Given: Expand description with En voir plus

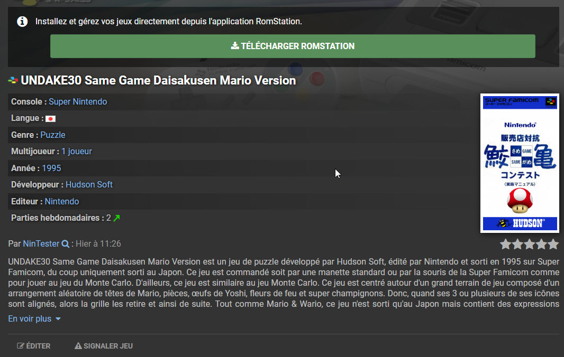Looking at the screenshot, I should coord(34,319).
